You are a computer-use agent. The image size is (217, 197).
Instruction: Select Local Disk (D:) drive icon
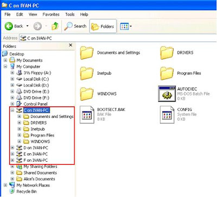(19, 85)
